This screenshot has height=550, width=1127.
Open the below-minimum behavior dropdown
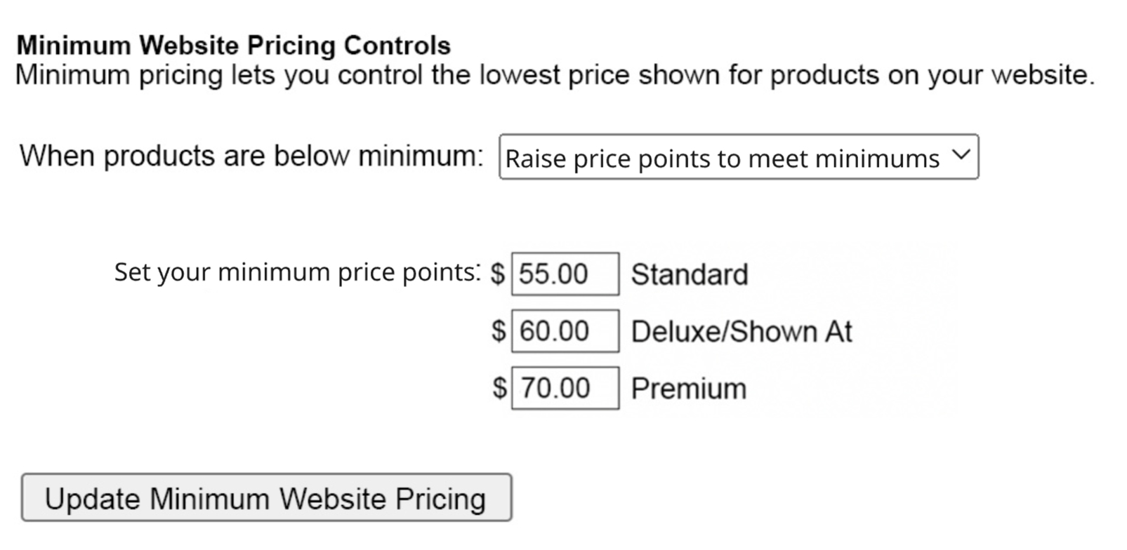pyautogui.click(x=737, y=157)
